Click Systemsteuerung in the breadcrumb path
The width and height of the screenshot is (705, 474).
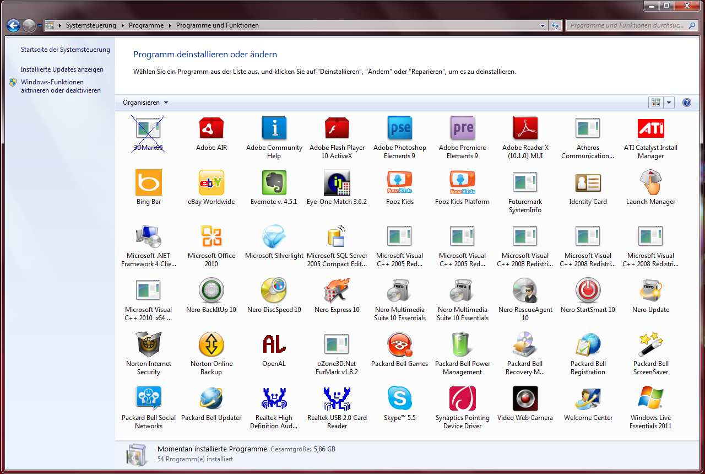[91, 25]
